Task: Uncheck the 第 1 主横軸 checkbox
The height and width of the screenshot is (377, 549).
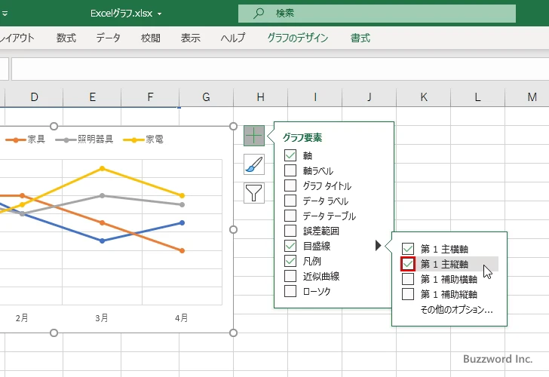Action: click(408, 249)
